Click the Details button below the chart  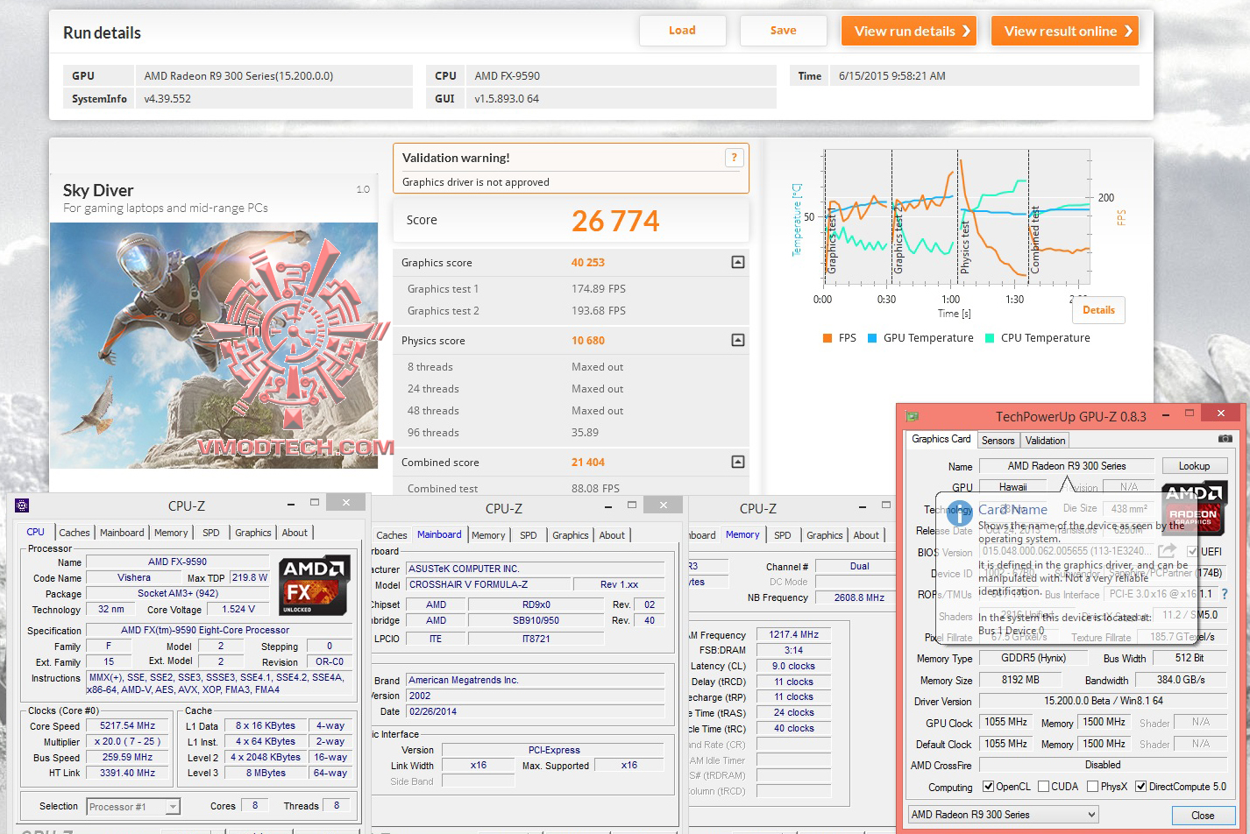point(1098,310)
